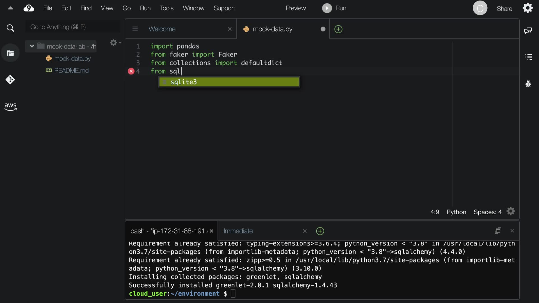Click error marker on line 4
Viewport: 539px width, 303px height.
coord(131,71)
